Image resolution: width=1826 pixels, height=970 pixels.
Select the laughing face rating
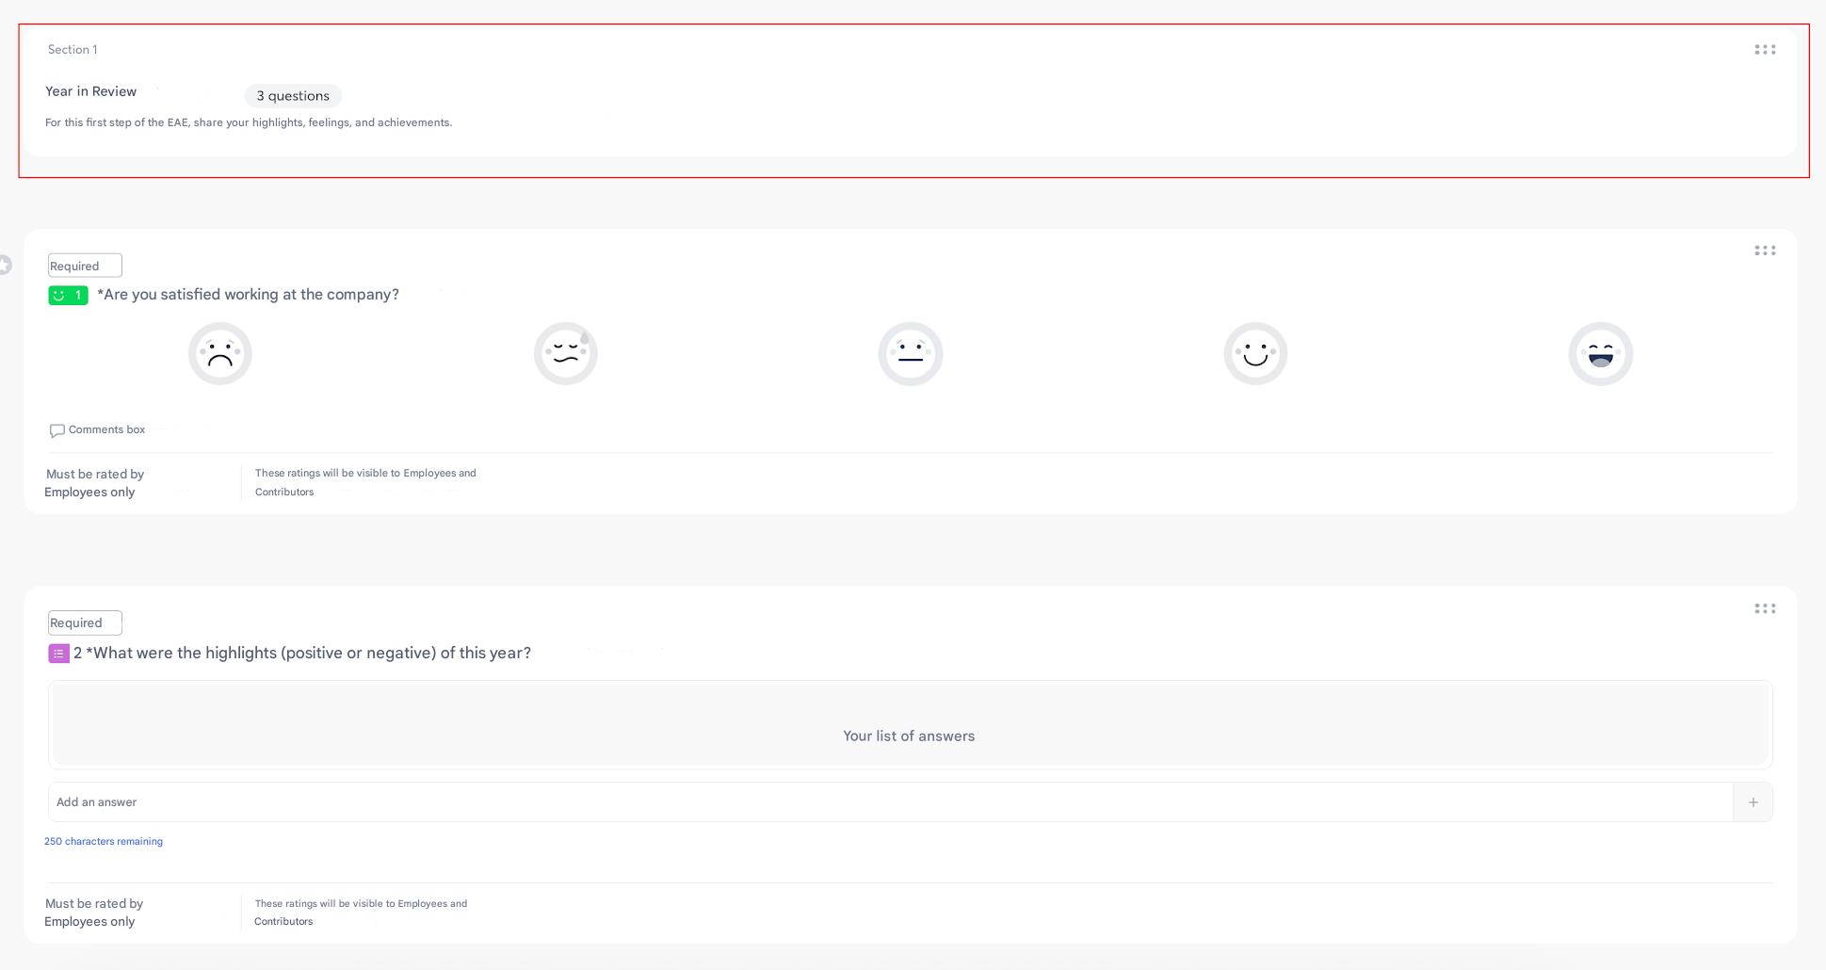[x=1600, y=354]
